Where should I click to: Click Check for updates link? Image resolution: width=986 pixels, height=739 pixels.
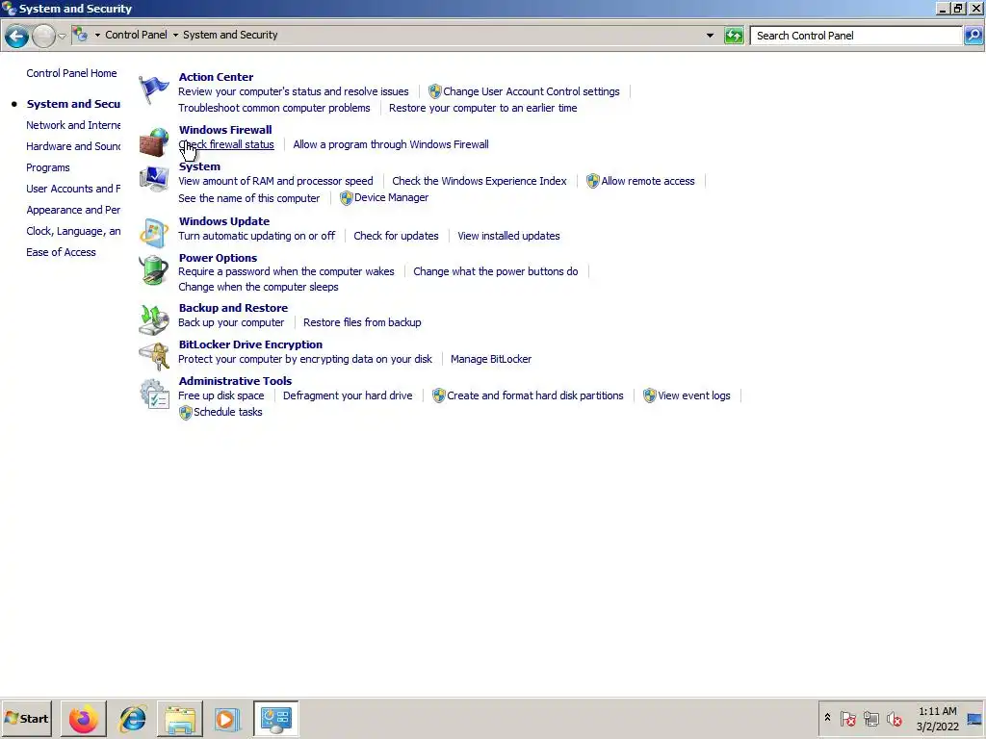coord(396,236)
